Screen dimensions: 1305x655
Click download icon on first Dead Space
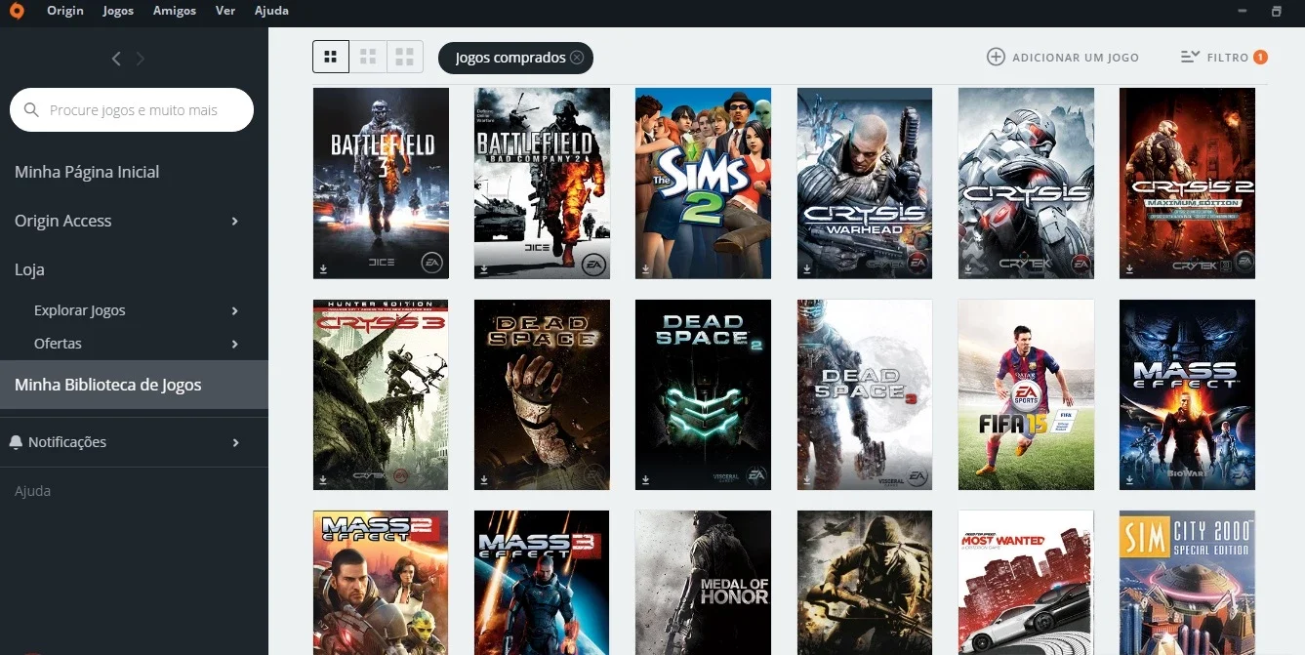point(484,479)
